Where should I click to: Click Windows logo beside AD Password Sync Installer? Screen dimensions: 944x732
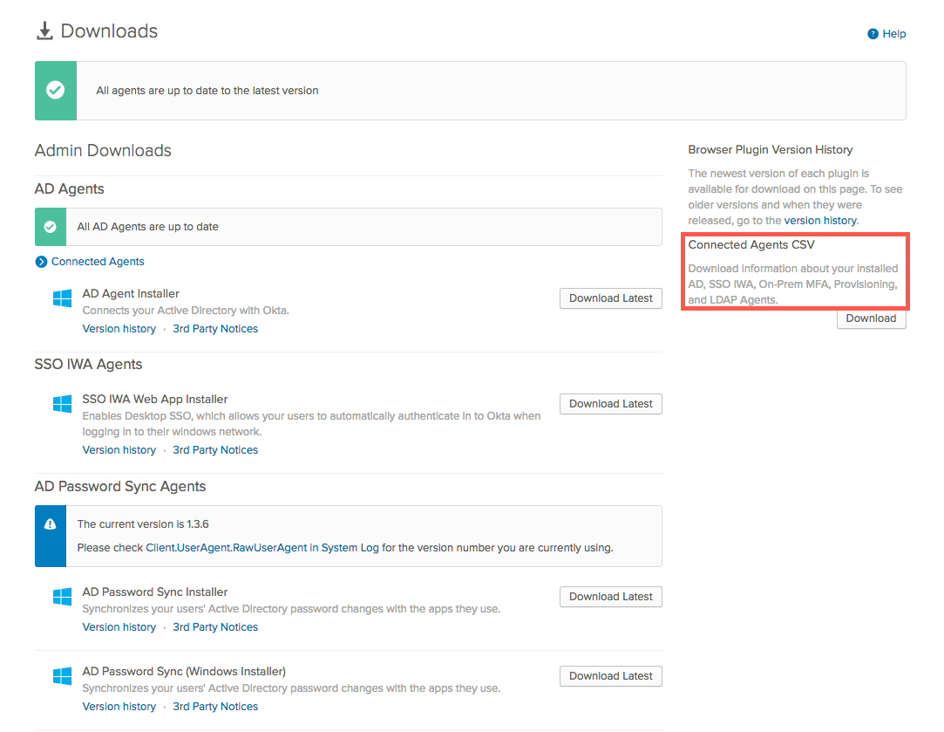coord(62,597)
